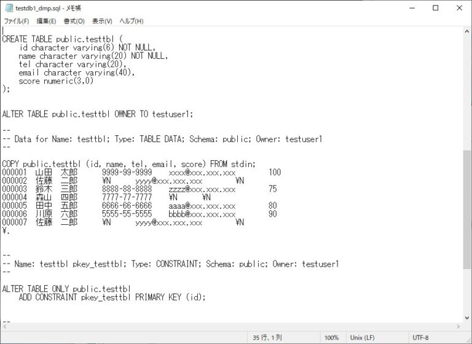Open the 書式(O) menu
Screen dimensions: 472x344
coord(74,21)
